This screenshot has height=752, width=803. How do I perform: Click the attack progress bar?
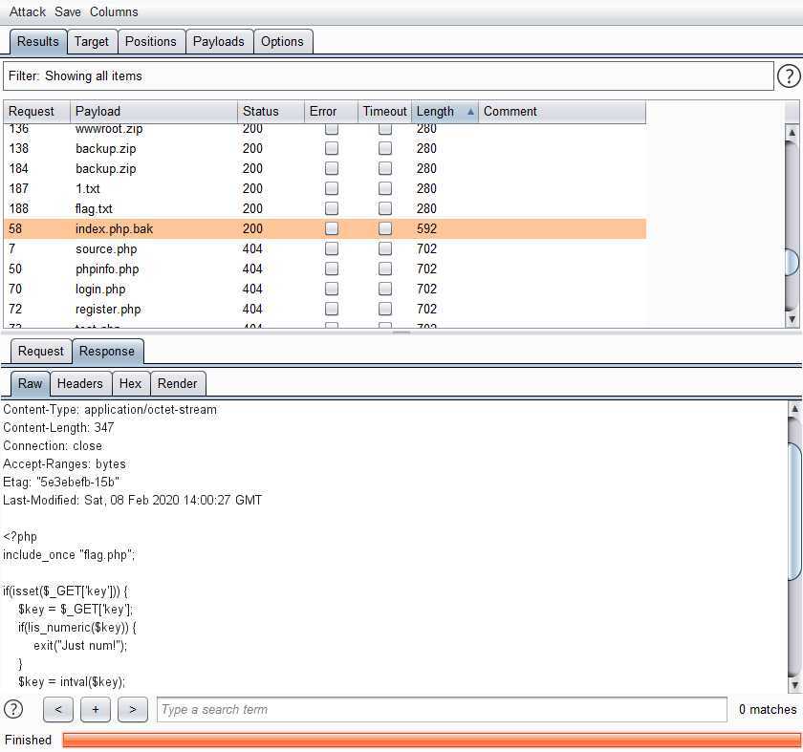pos(430,740)
